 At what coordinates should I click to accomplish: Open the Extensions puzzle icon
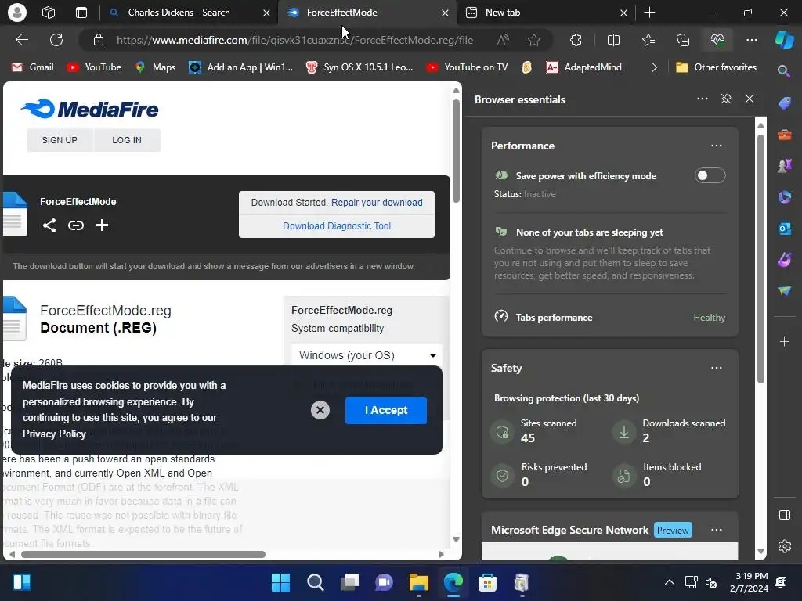(576, 40)
